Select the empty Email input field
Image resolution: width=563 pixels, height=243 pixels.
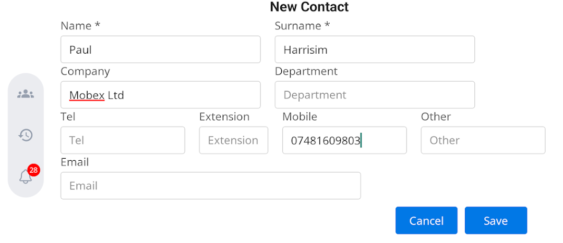(x=210, y=186)
